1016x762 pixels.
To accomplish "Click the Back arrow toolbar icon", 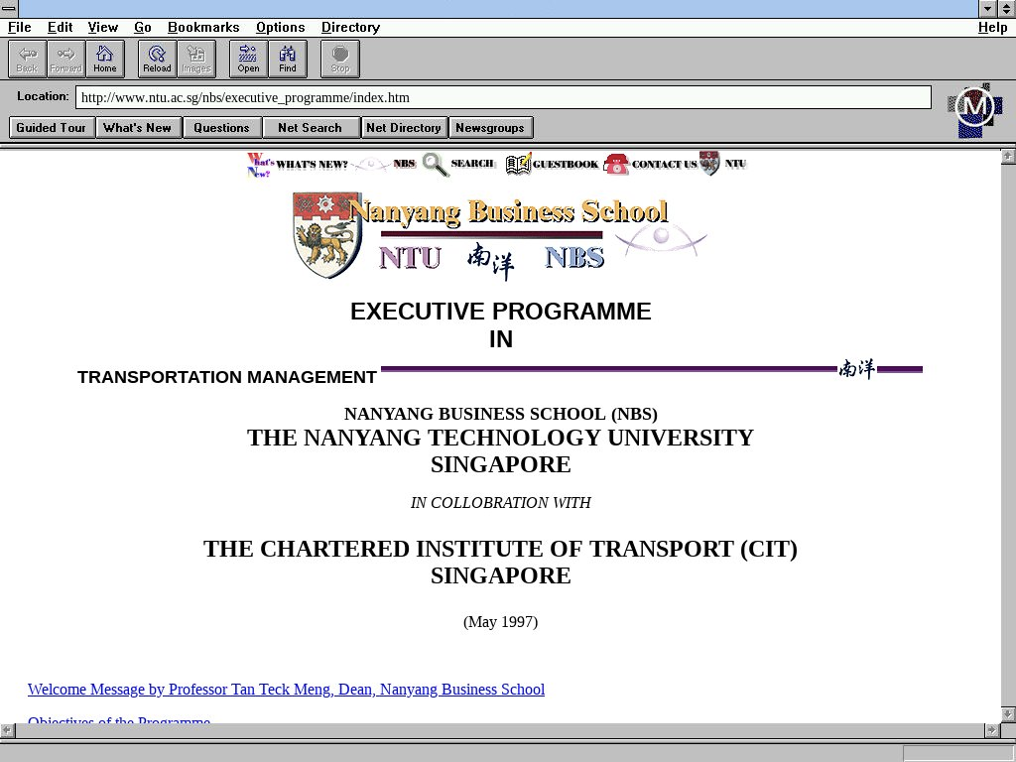I will (27, 59).
